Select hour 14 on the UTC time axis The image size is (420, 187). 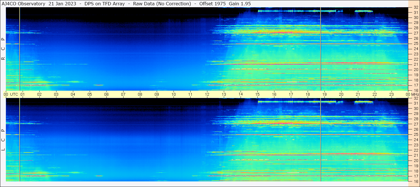(241, 94)
